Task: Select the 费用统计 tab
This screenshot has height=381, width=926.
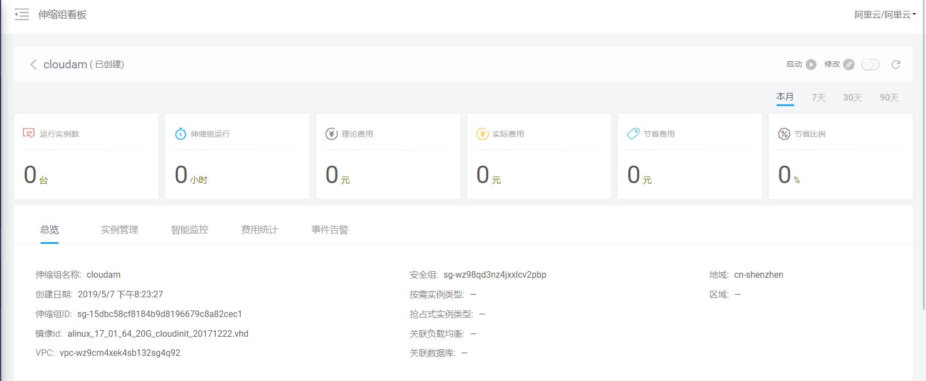Action: point(259,230)
